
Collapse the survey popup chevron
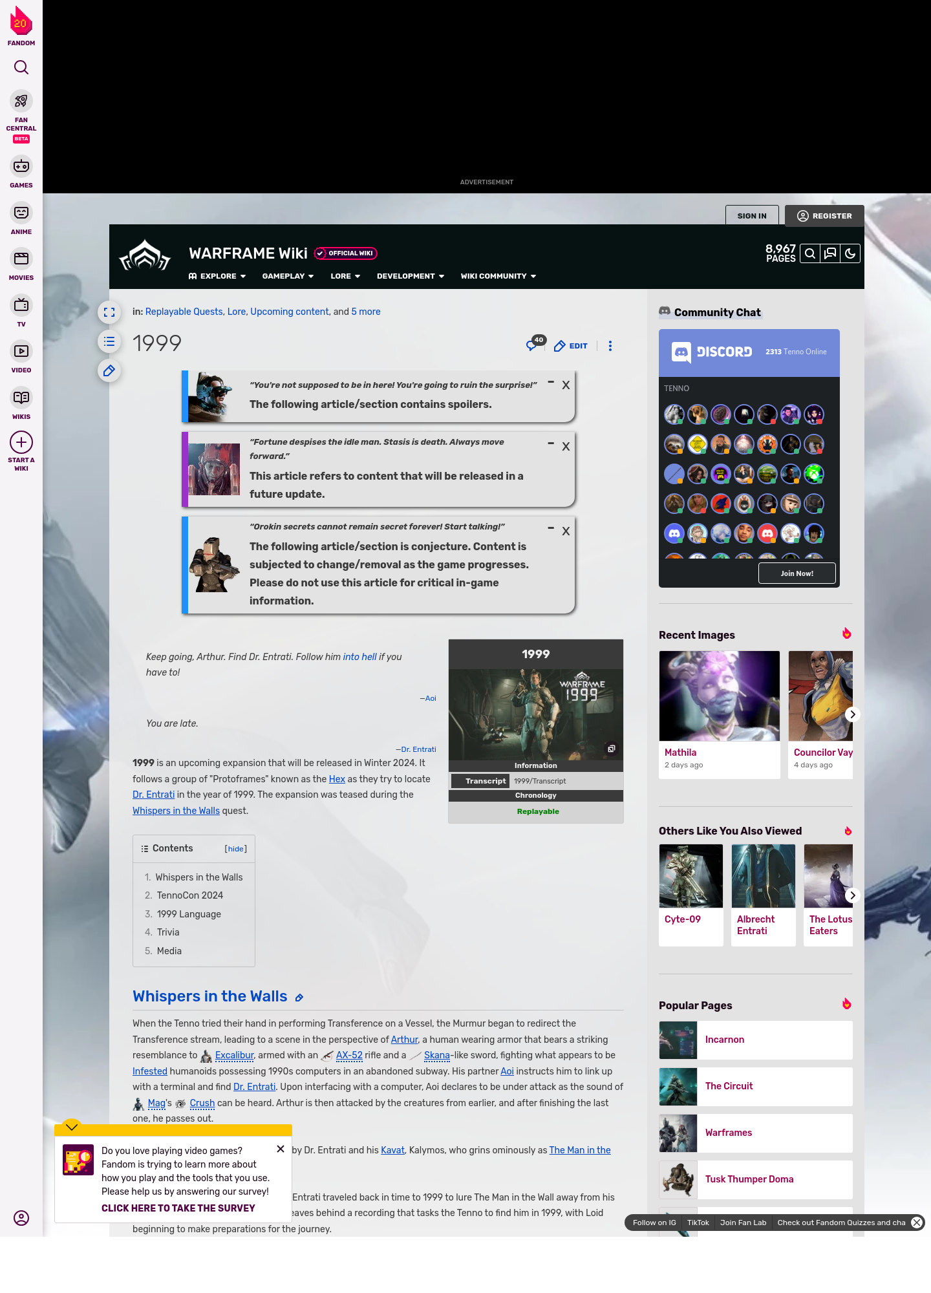coord(72,1127)
